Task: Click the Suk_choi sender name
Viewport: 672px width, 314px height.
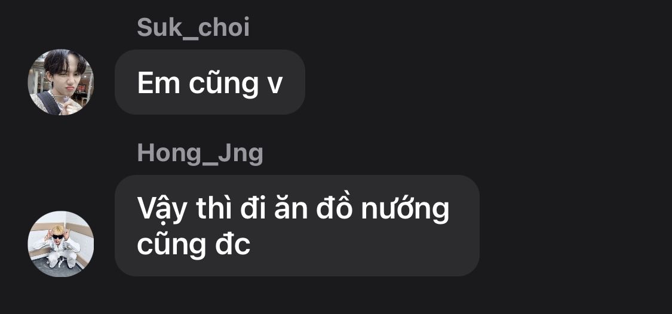Action: point(193,28)
